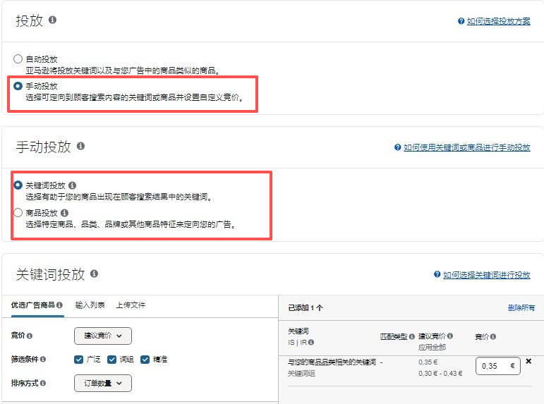Toggle 精准 match checkbox
The height and width of the screenshot is (404, 544).
coord(145,360)
